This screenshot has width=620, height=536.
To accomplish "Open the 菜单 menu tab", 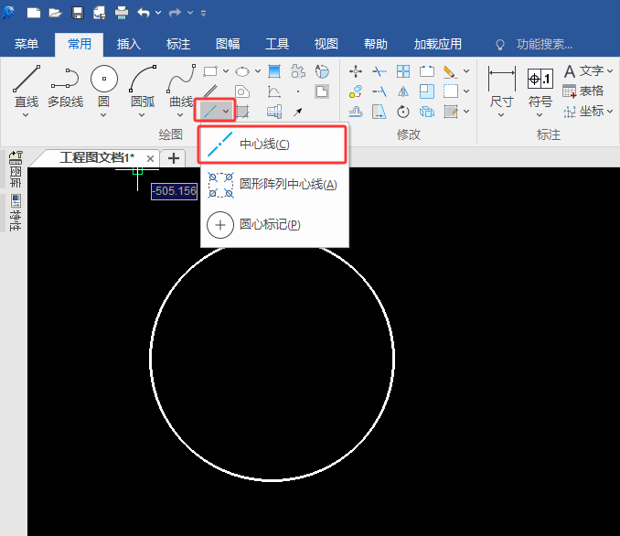I will pyautogui.click(x=27, y=44).
